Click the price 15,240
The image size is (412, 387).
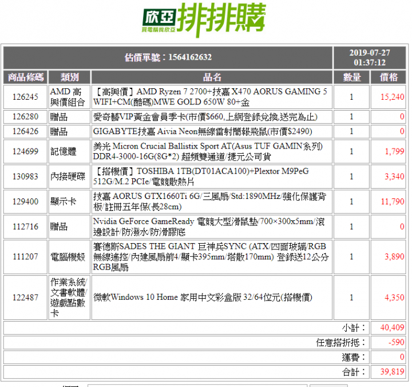click(393, 97)
